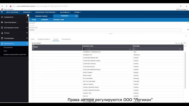Open the grid three-dots options menu

[x=185, y=46]
